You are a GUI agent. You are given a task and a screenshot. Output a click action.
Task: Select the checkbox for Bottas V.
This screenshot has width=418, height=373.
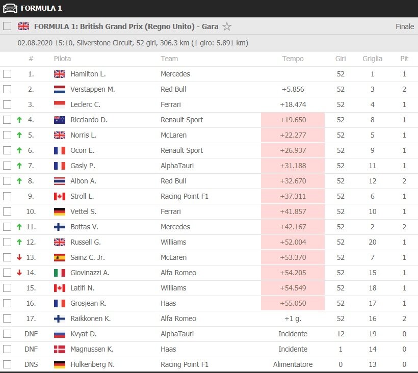coord(7,227)
